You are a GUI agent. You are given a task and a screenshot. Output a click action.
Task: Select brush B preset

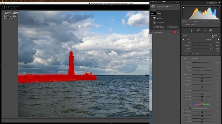(188, 39)
